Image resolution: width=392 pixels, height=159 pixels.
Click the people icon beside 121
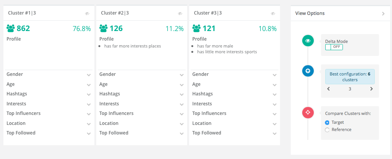click(x=196, y=28)
